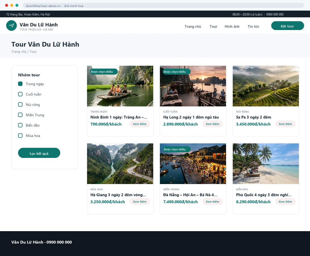Open the Sa Pa rice terraces photo
The image size is (310, 256).
266,86
